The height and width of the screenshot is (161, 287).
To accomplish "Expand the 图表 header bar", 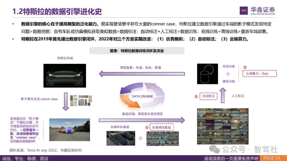I will (137, 50).
